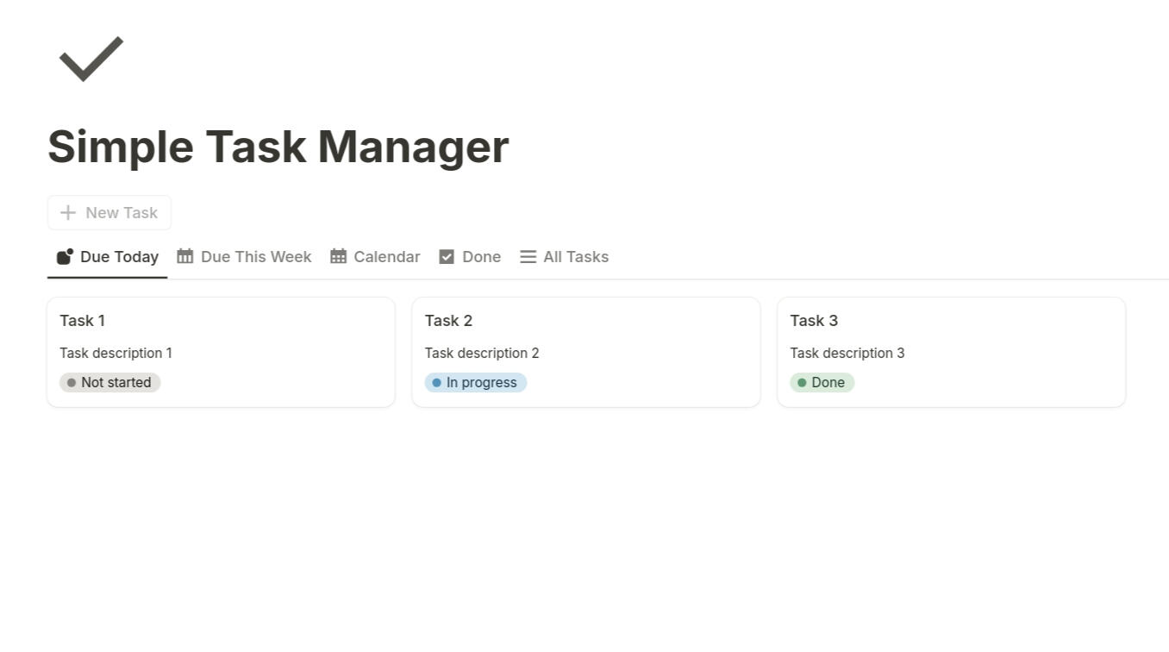
Task: Open the Calendar view tab
Action: coord(375,256)
